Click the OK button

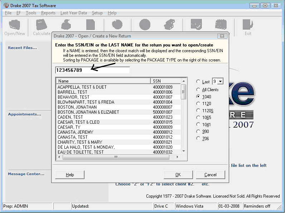pos(178,174)
